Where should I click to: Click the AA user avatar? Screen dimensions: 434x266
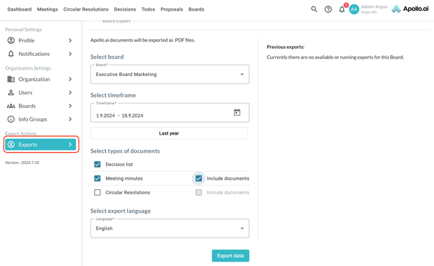coord(355,9)
